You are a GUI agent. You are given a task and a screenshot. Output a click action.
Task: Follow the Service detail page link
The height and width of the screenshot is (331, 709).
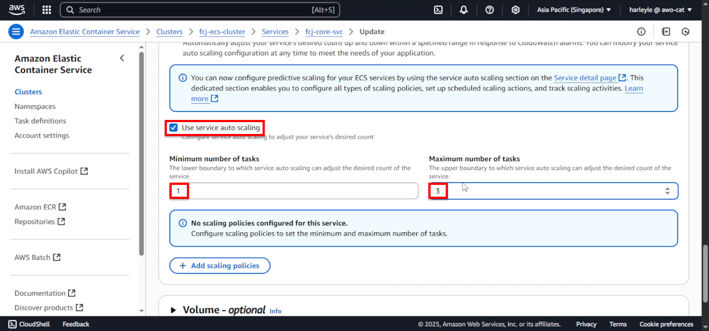(x=585, y=78)
